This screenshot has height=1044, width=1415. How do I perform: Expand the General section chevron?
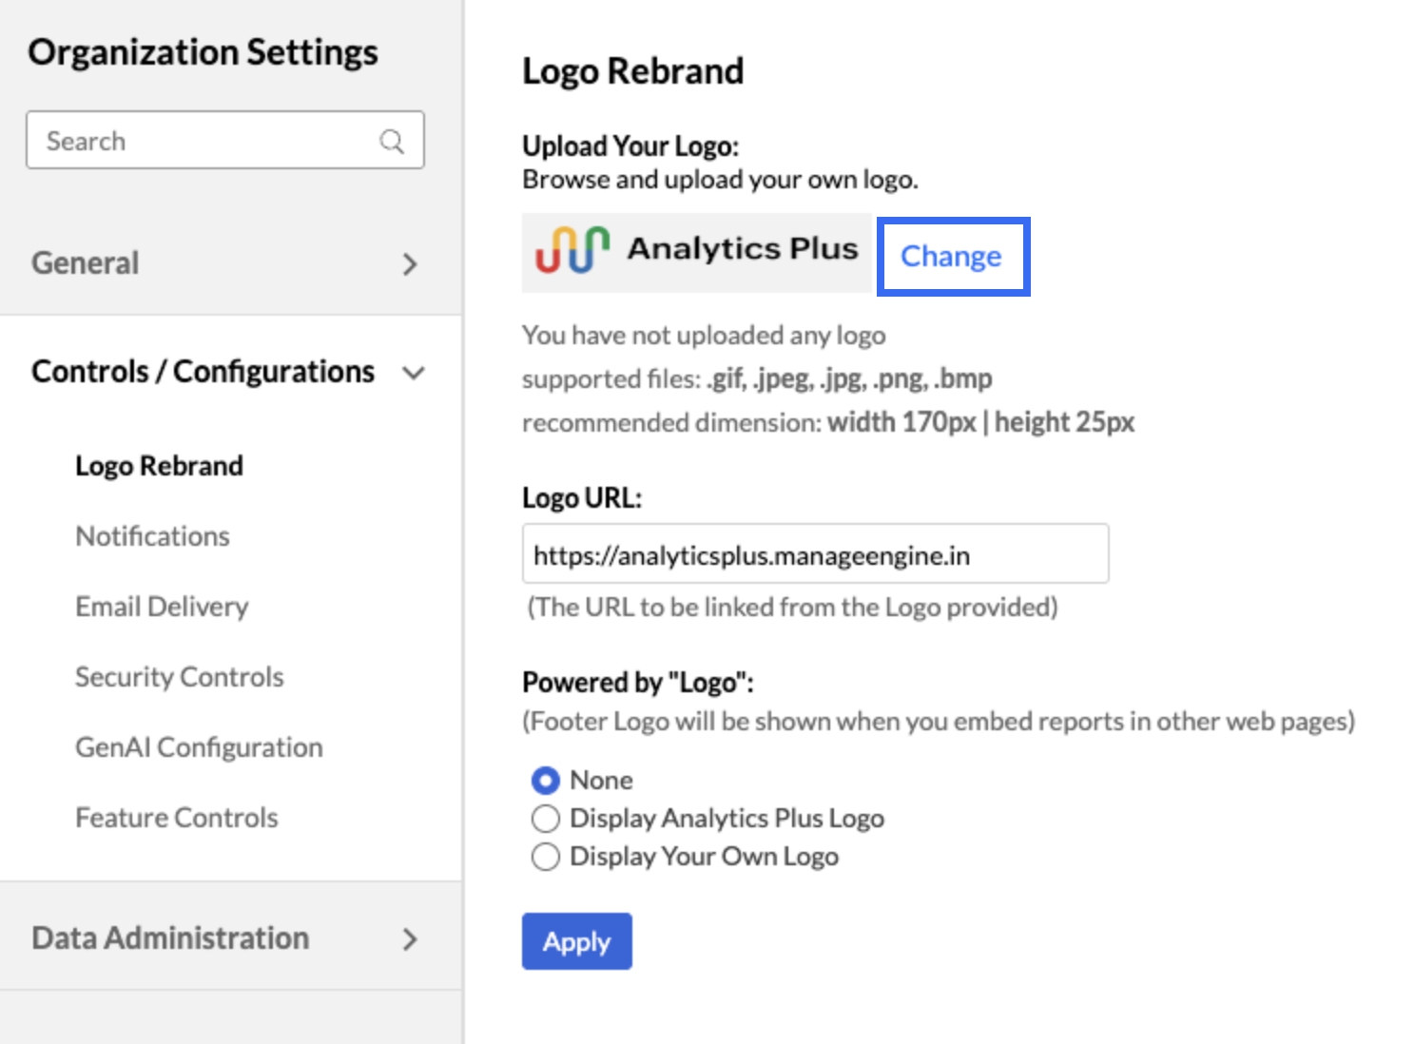click(x=410, y=264)
